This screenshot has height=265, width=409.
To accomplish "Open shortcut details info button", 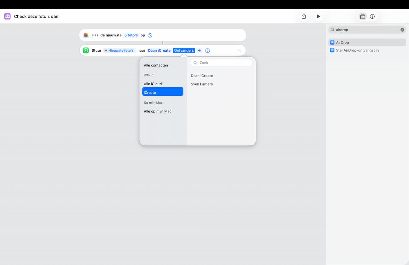I will coord(372,16).
